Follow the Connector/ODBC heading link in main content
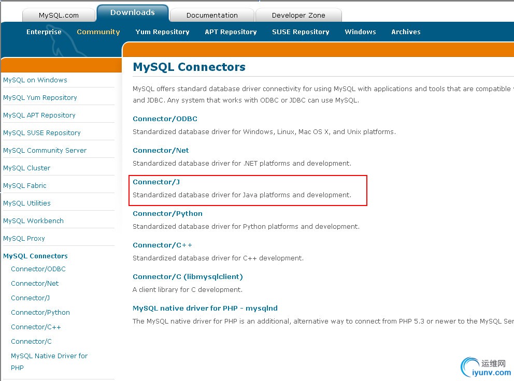 (x=165, y=119)
